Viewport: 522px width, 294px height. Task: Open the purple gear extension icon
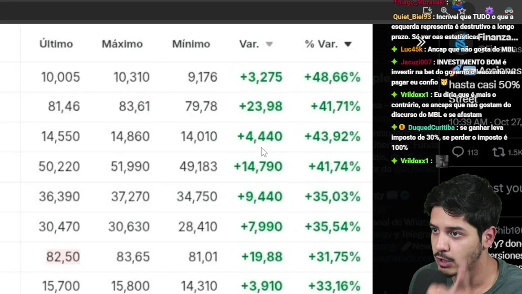[489, 11]
